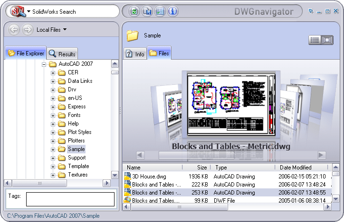Expand the Drv folder
344x222 pixels.
click(53, 90)
